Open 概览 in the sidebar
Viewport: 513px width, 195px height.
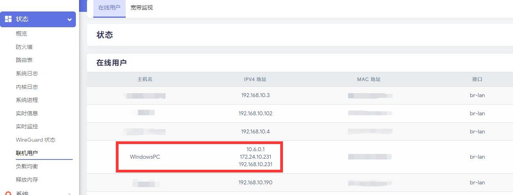click(21, 34)
